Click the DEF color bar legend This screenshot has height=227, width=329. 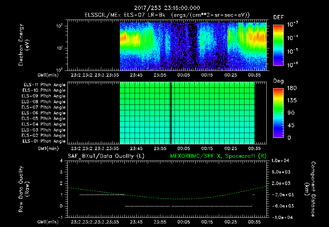click(278, 45)
